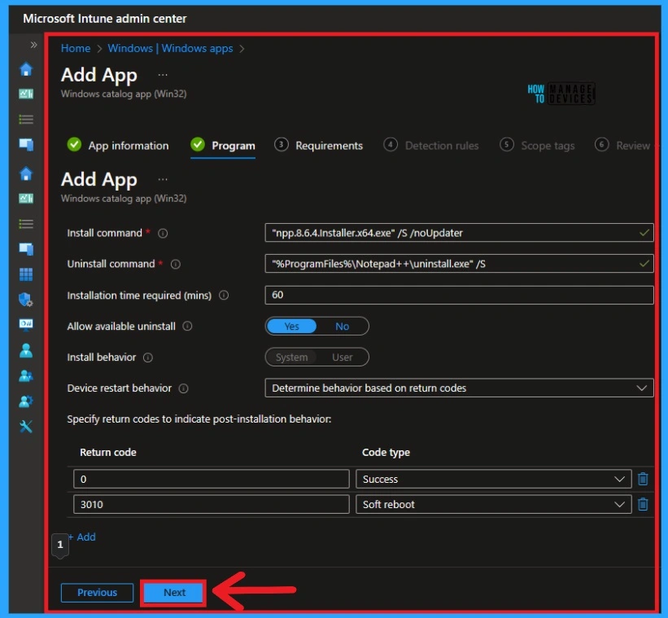
Task: Open ellipsis menu beside the Add App title under the breadcrumb
Action: [163, 75]
